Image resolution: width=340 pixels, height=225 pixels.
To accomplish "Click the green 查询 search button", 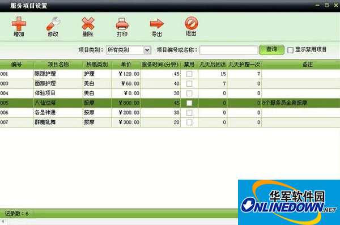I will (x=271, y=50).
